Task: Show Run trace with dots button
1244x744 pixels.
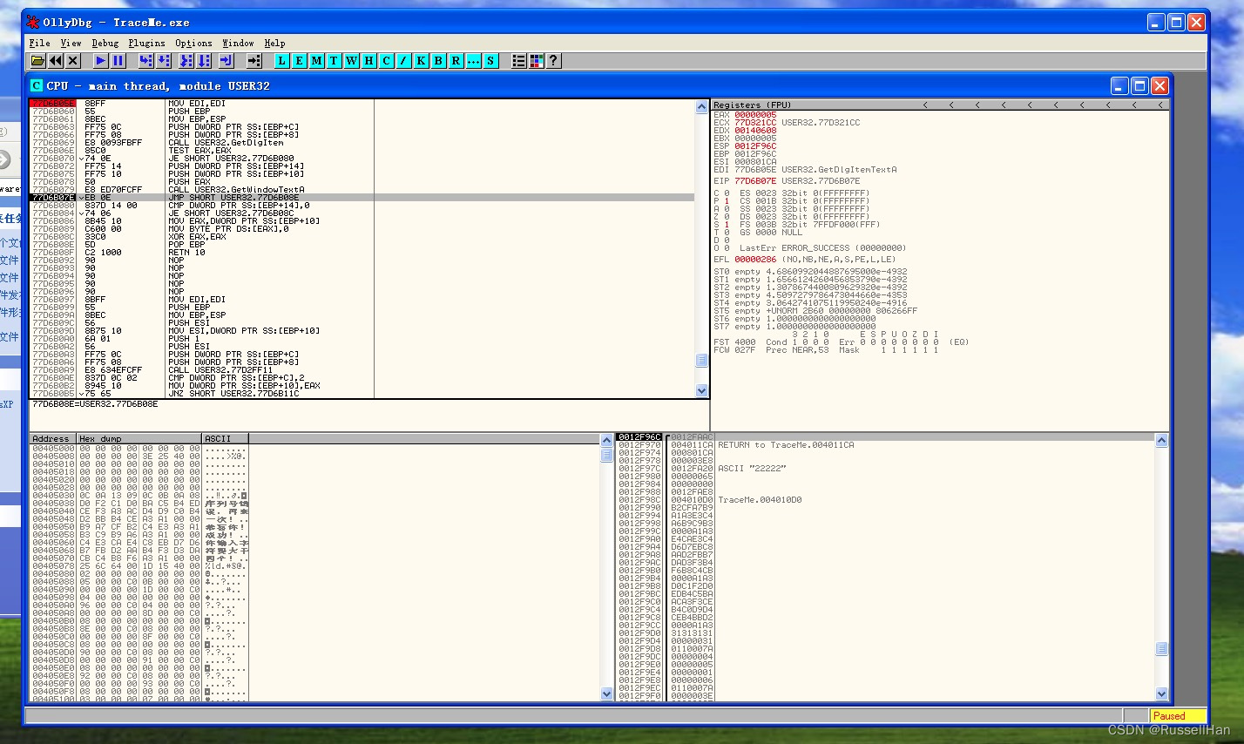Action: [473, 61]
